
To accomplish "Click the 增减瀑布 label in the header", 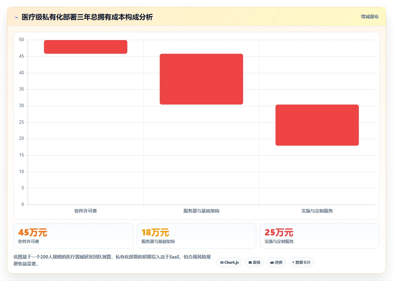I will (x=370, y=17).
